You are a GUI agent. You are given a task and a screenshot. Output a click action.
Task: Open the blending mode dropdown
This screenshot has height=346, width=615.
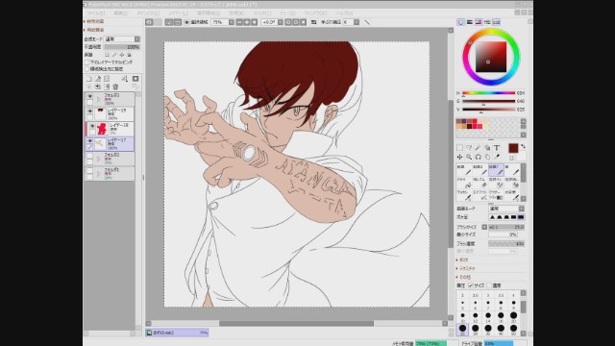[122, 39]
